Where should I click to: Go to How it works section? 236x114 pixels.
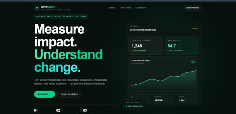tap(125, 8)
